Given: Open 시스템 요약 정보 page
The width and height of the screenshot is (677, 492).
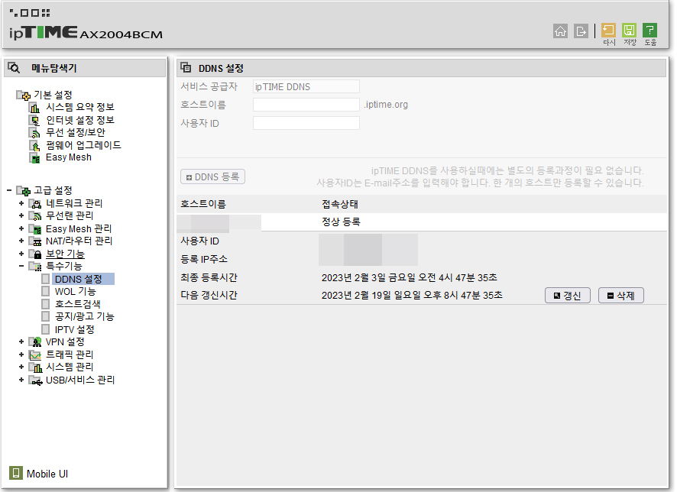Looking at the screenshot, I should [80, 107].
